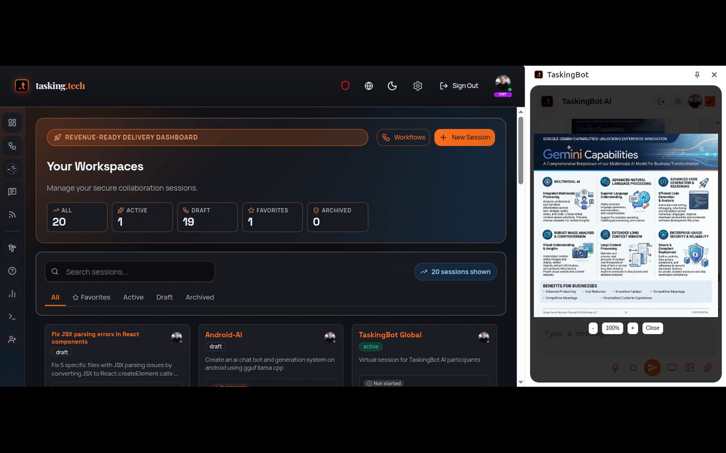Click the stop square icon in chat
Image resolution: width=726 pixels, height=453 pixels.
(x=634, y=368)
